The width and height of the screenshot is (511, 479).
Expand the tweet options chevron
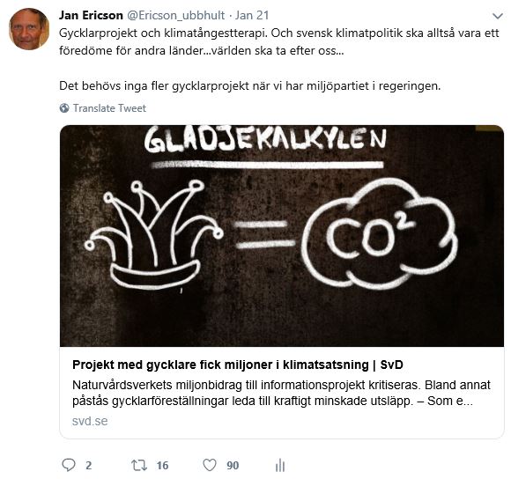[497, 16]
